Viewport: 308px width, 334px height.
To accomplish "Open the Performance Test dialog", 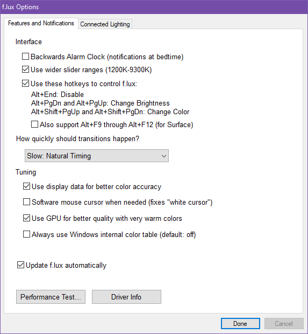I will 51,297.
